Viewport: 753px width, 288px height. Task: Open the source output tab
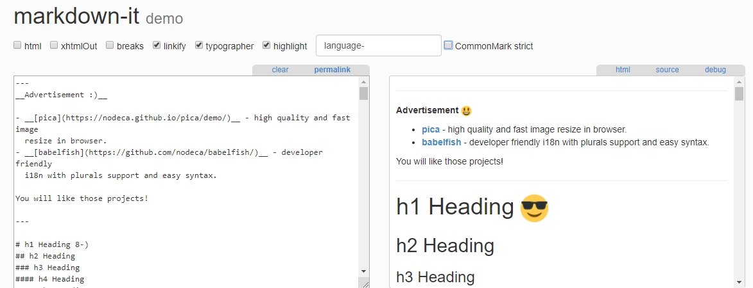coord(667,70)
